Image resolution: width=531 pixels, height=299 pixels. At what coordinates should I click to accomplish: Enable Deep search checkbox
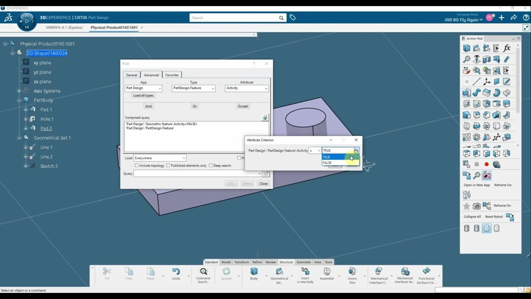point(211,166)
